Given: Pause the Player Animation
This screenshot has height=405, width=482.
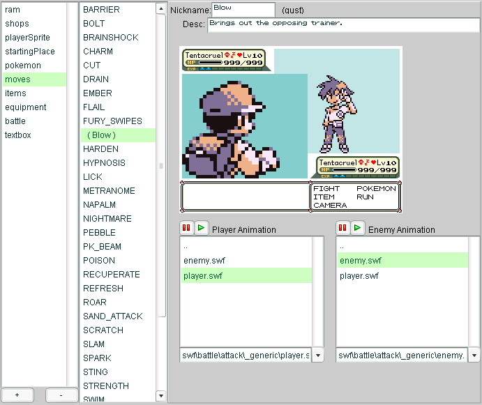Looking at the screenshot, I should pos(186,228).
